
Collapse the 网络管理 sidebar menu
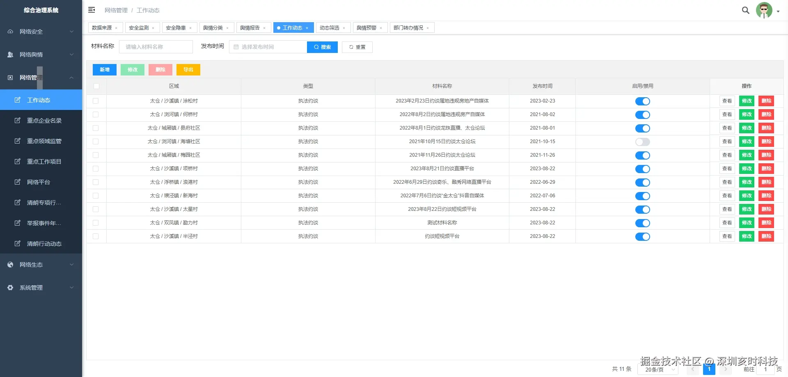[x=41, y=78]
